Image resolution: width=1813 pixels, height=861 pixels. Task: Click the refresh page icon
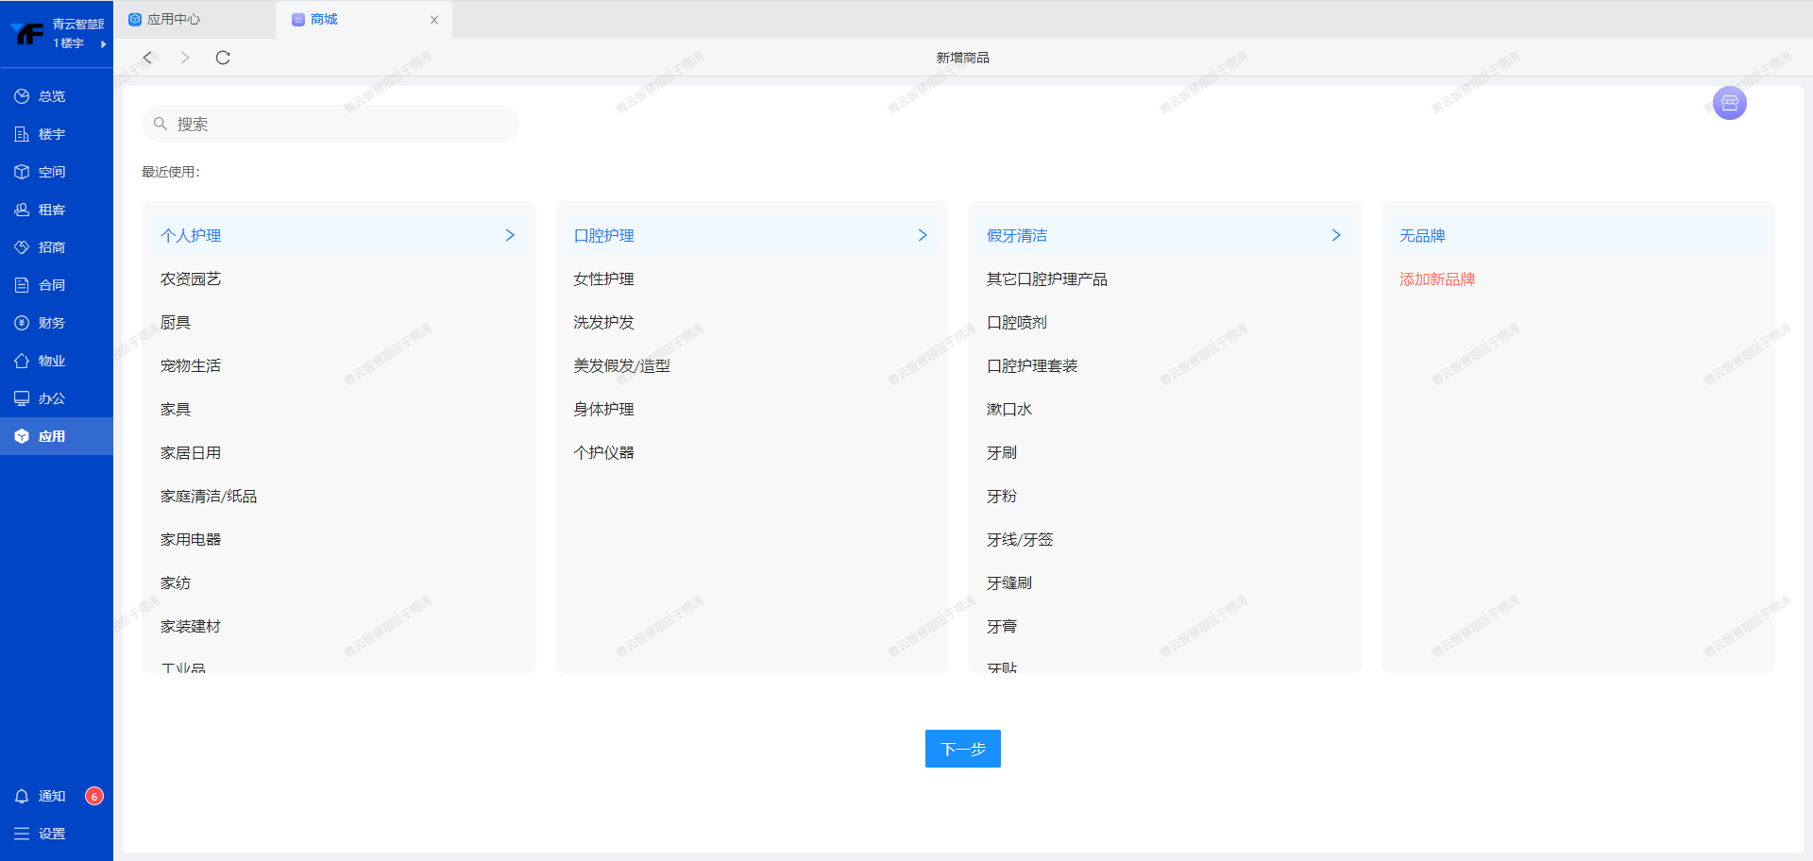coord(223,58)
